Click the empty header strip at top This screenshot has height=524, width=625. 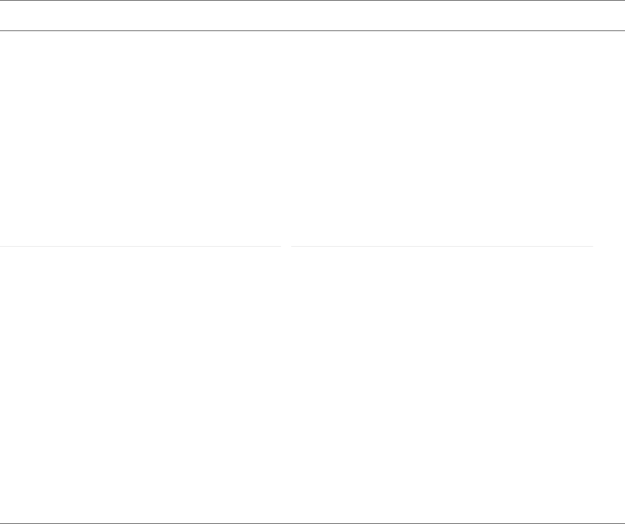pyautogui.click(x=312, y=16)
